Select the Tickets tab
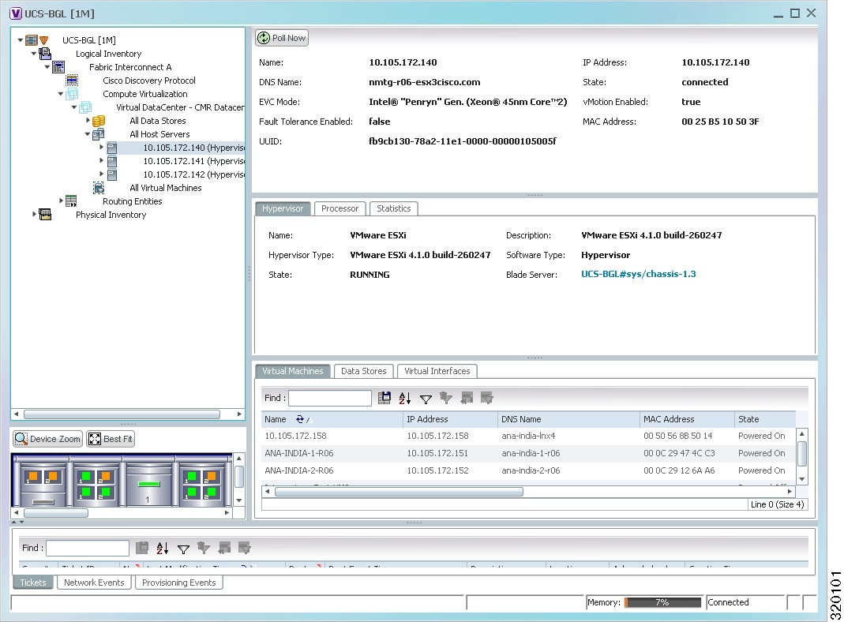This screenshot has height=622, width=844. point(33,583)
